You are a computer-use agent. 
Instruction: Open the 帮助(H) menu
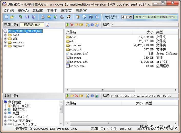point(82,11)
